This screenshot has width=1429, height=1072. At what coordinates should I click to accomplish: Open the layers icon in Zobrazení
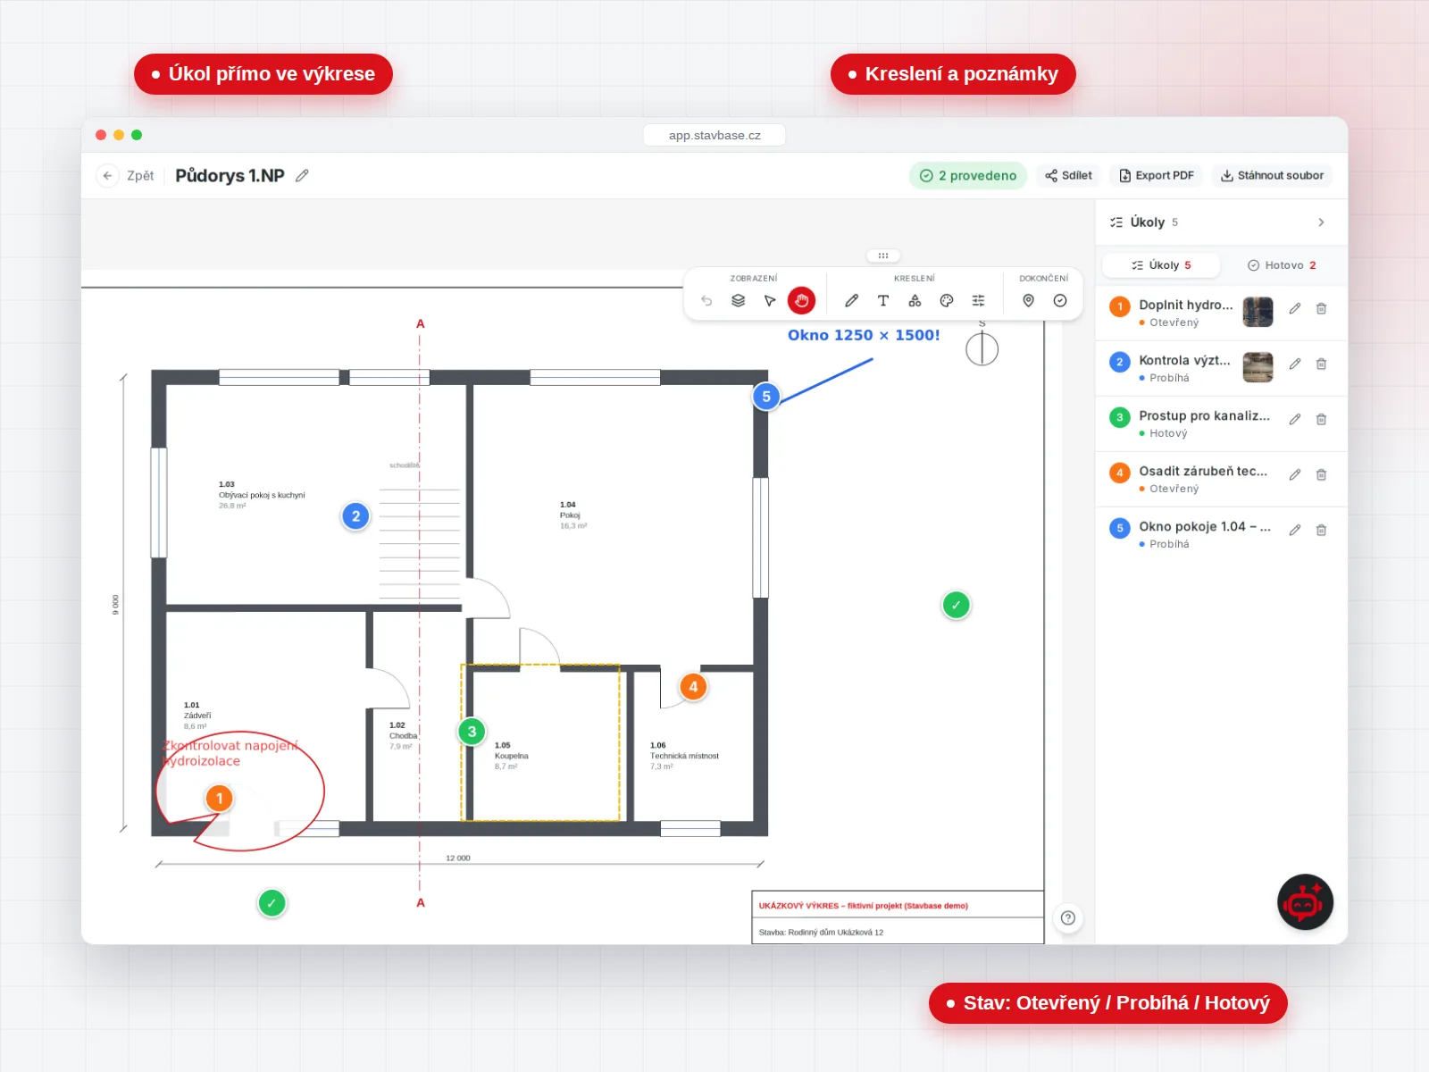click(x=738, y=301)
